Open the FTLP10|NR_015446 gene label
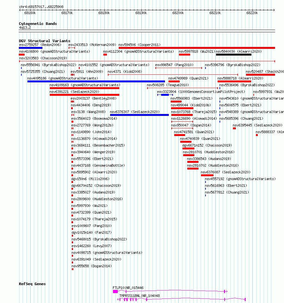Screen dimensions: 284x303 [128, 288]
